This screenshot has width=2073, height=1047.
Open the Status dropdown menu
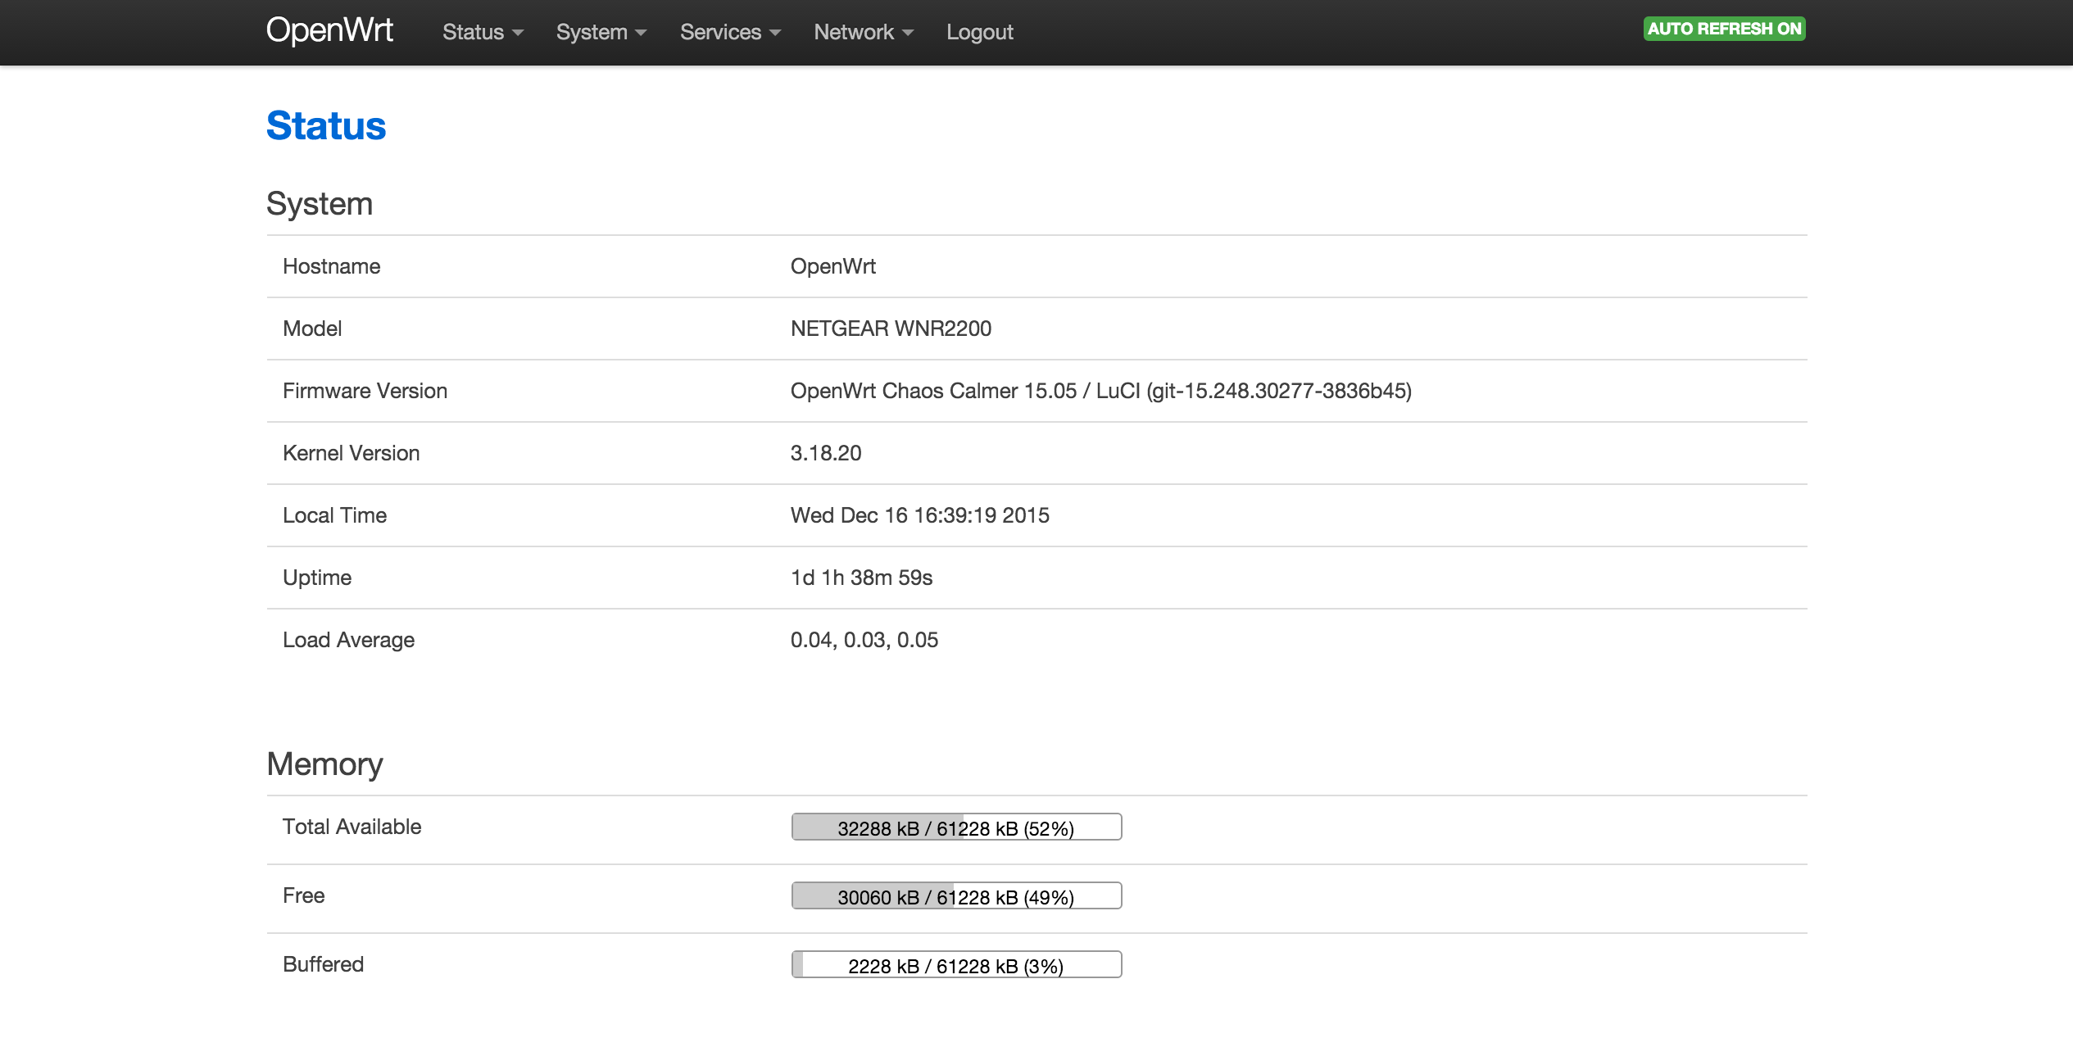pos(483,32)
